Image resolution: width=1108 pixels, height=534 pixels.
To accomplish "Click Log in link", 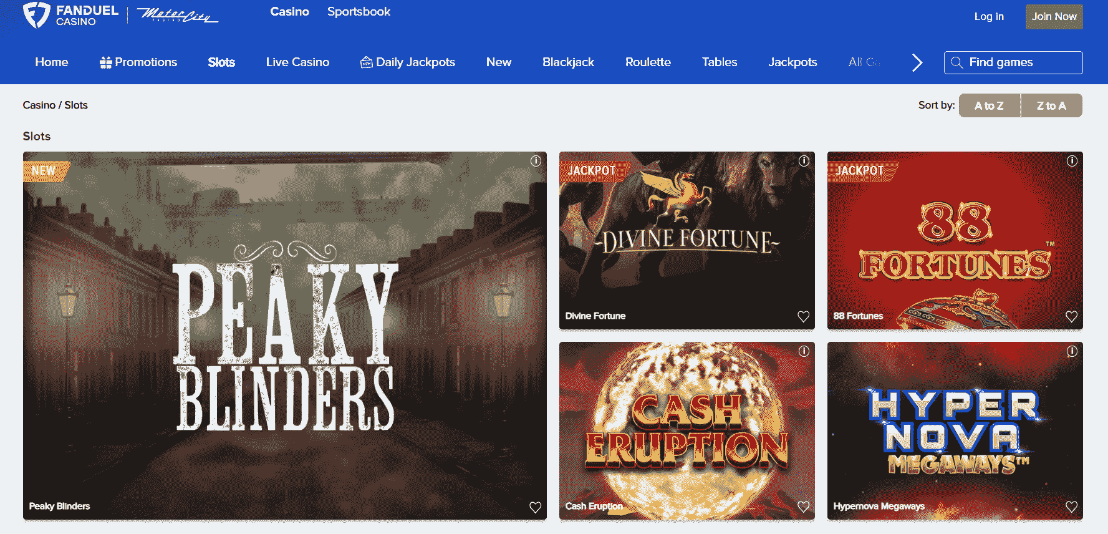I will (x=989, y=17).
